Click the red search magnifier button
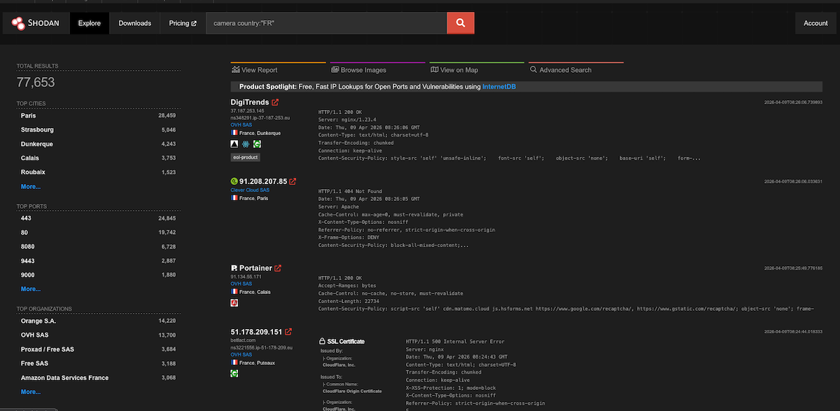The width and height of the screenshot is (840, 411). (461, 23)
